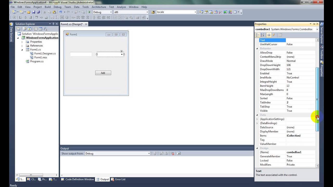The height and width of the screenshot is (187, 333).
Task: Click the Undo arrow icon
Action: coord(60,12)
